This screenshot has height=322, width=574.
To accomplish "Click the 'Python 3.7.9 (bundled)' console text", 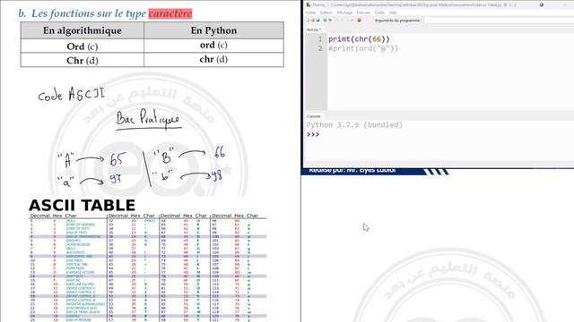I will (x=354, y=125).
